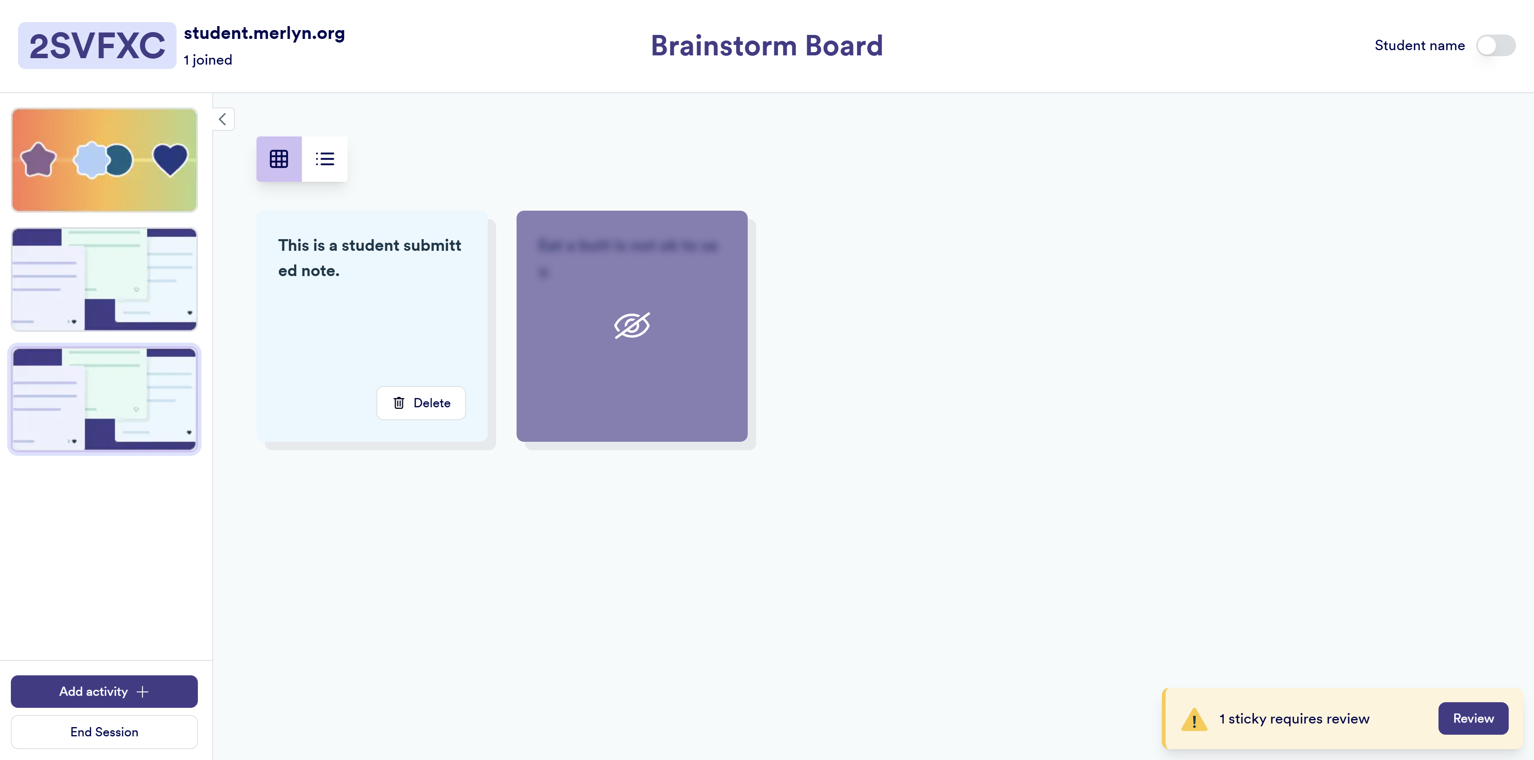This screenshot has width=1534, height=760.
Task: Delete the student submitted note
Action: [x=421, y=403]
